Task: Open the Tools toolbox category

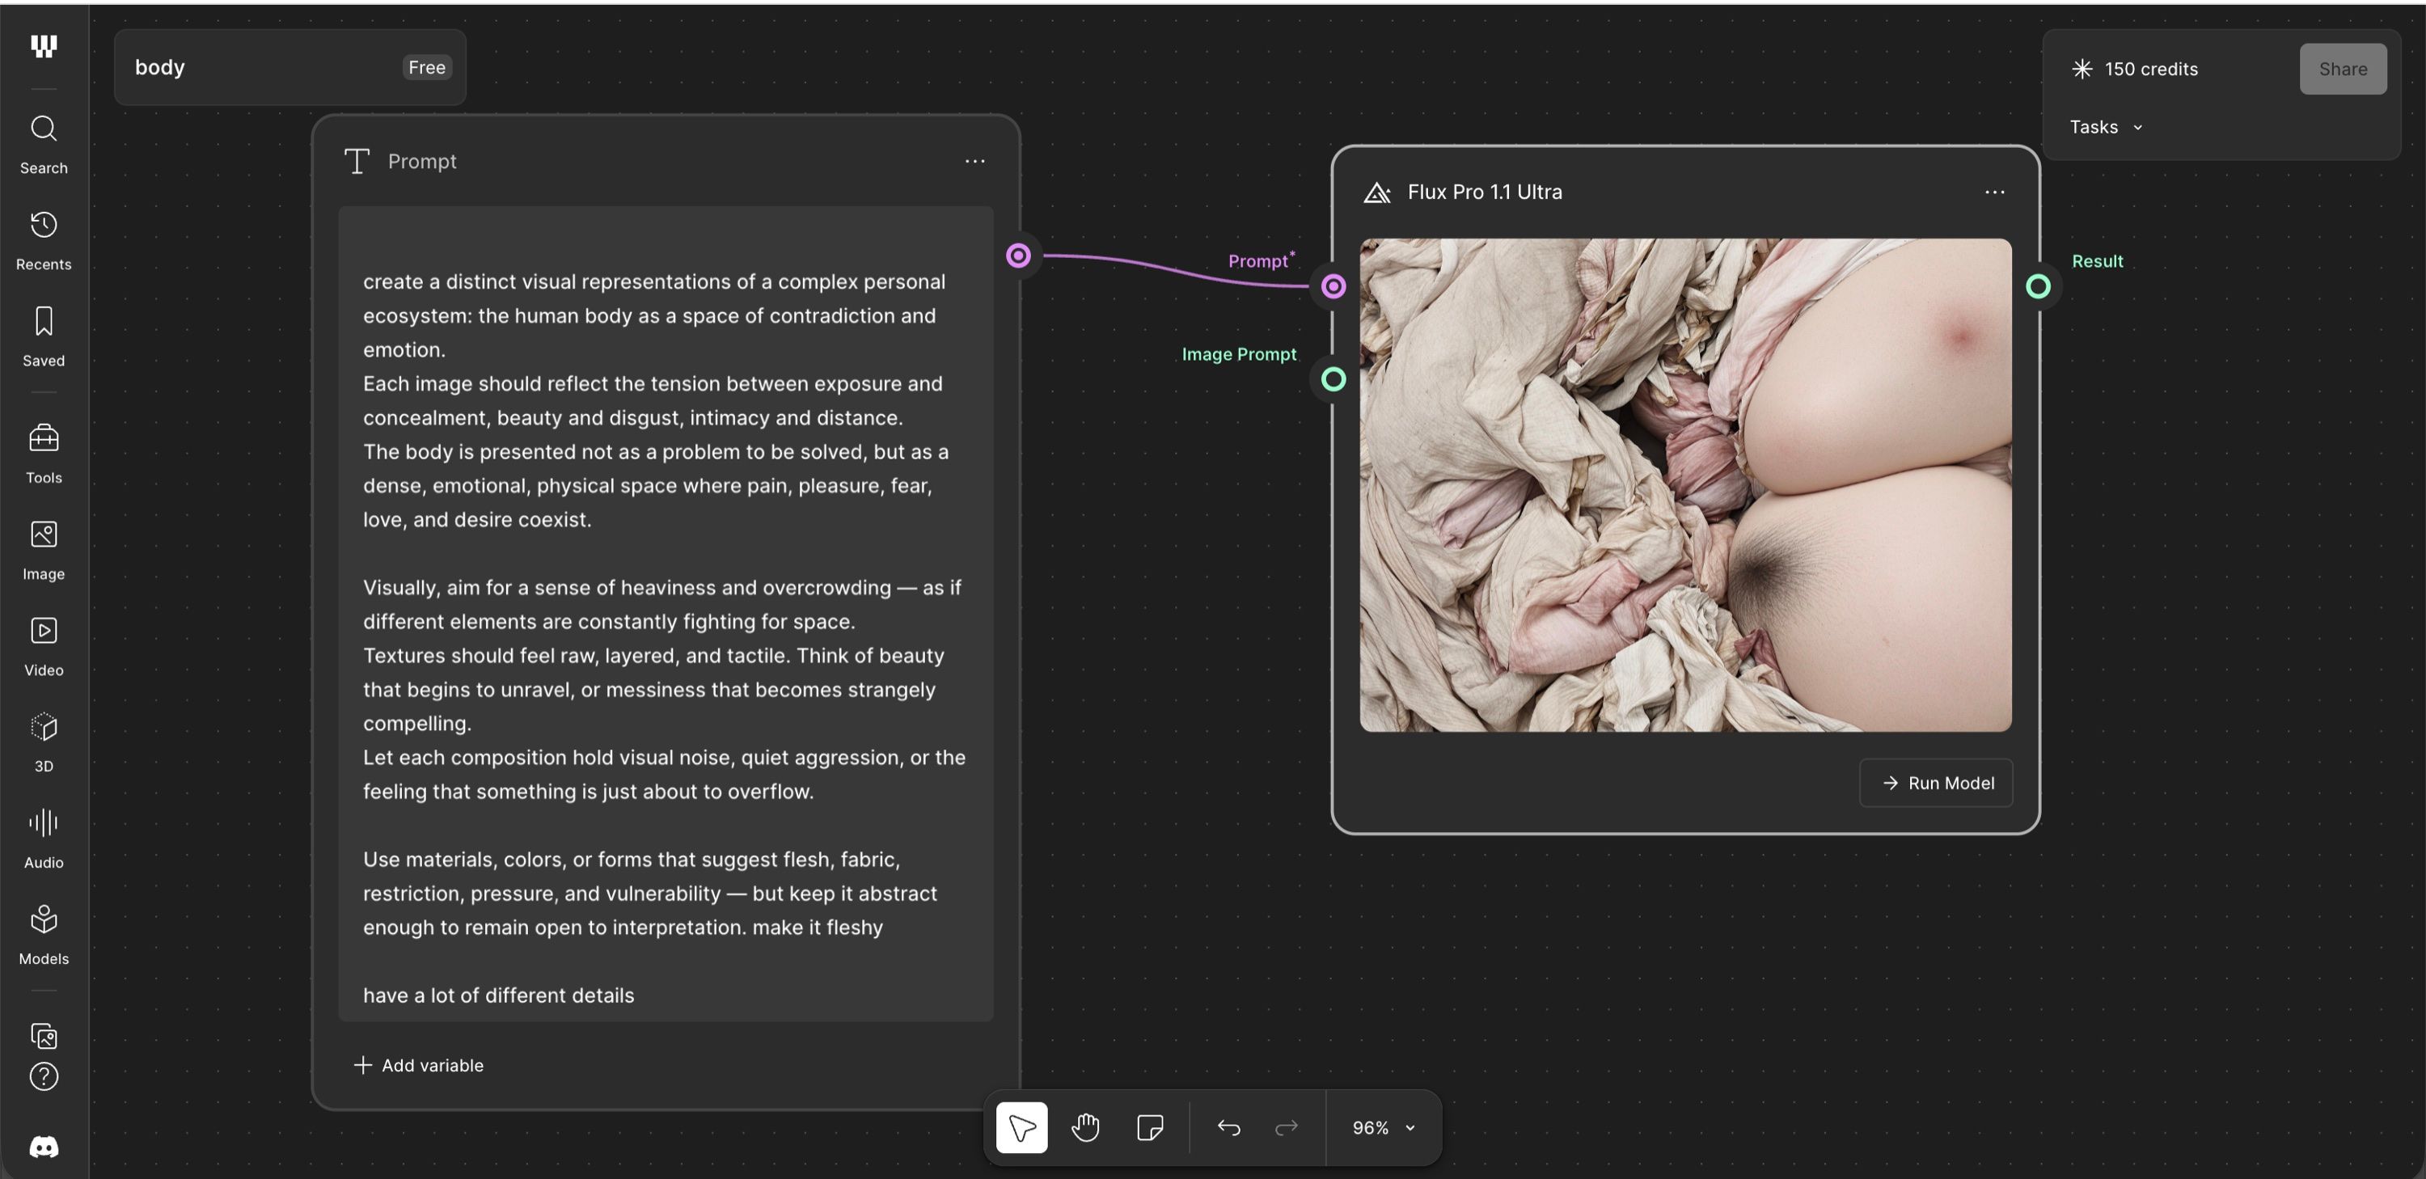Action: pyautogui.click(x=44, y=454)
